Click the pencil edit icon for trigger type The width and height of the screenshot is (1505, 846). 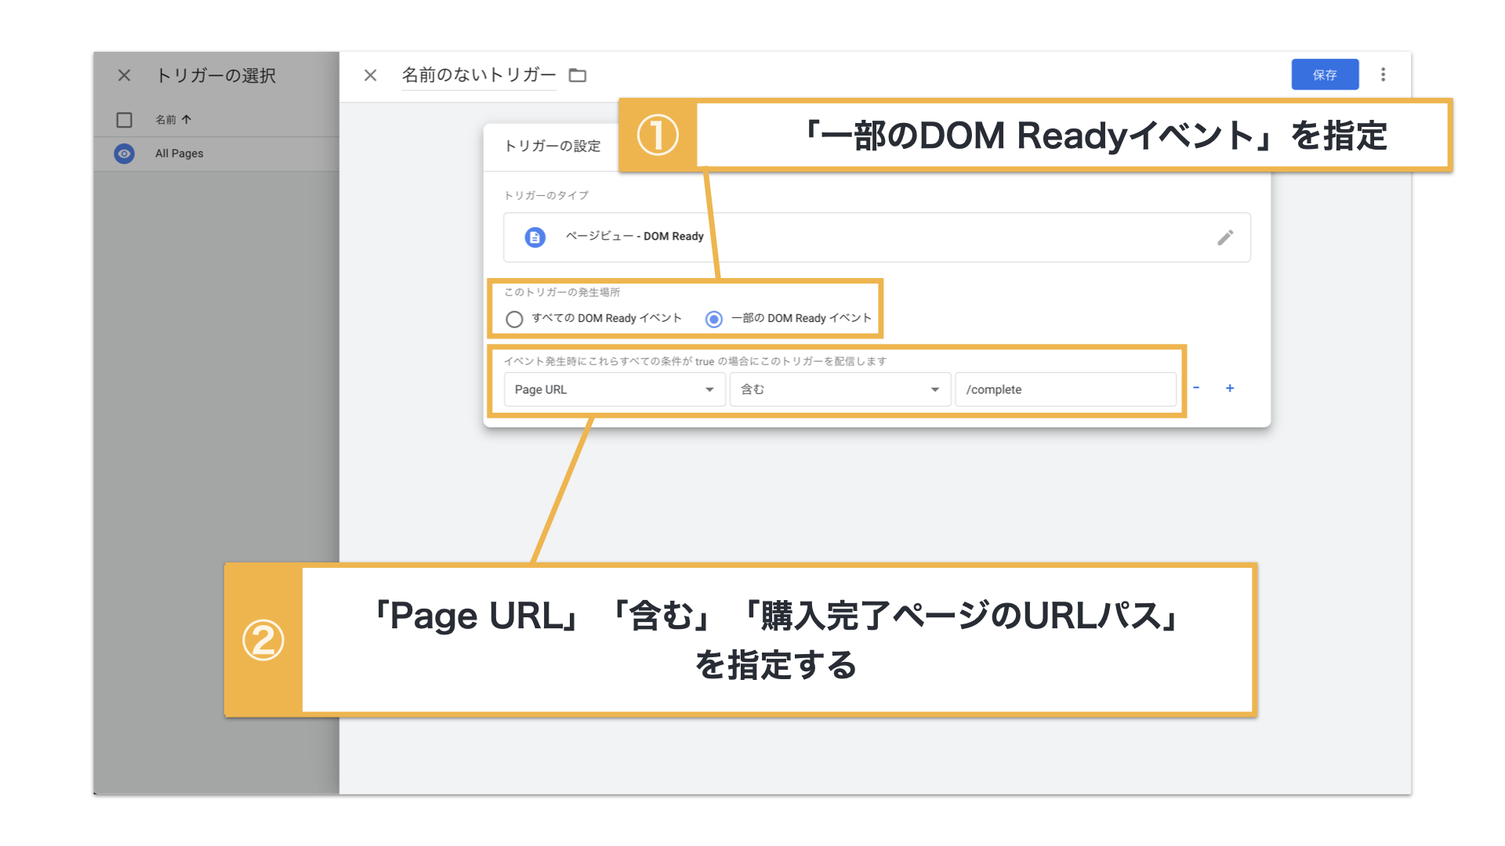coord(1225,237)
